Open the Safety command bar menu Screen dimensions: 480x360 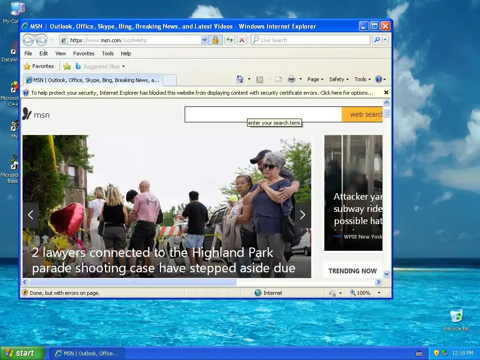339,79
